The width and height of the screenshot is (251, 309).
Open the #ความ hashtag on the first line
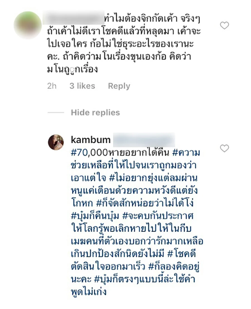(x=186, y=153)
